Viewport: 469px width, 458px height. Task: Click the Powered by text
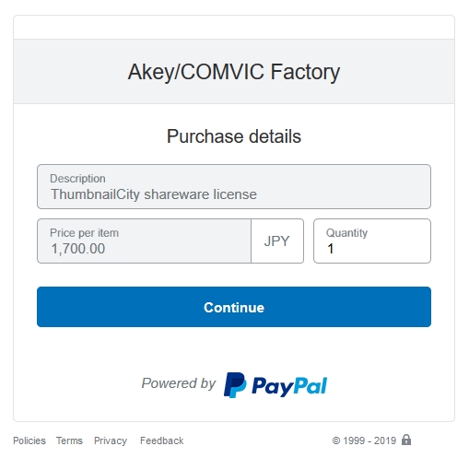tap(179, 383)
